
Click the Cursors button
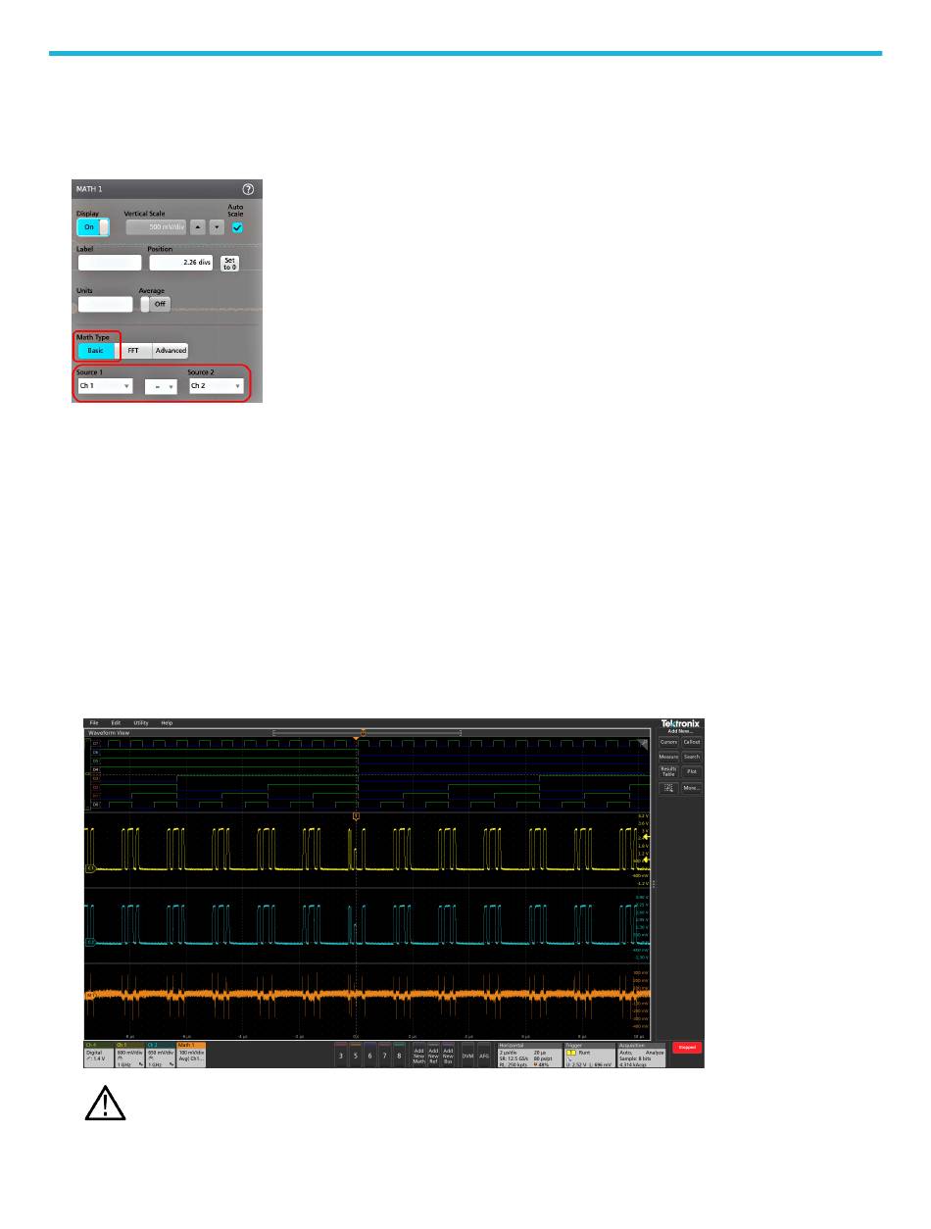tap(668, 742)
